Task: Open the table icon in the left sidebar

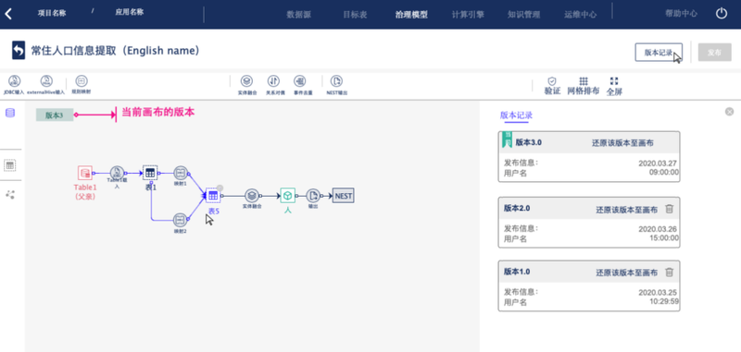Action: (x=10, y=165)
